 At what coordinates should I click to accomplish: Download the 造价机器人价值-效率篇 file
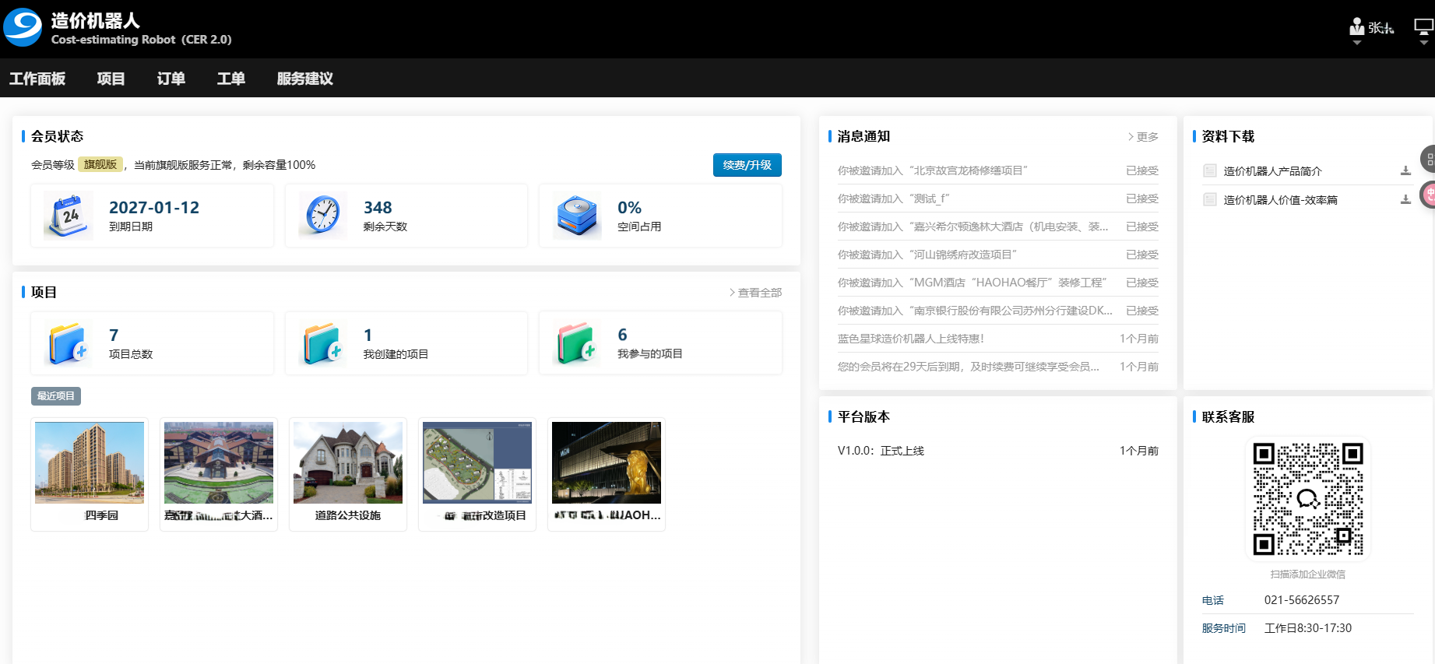(x=1405, y=200)
